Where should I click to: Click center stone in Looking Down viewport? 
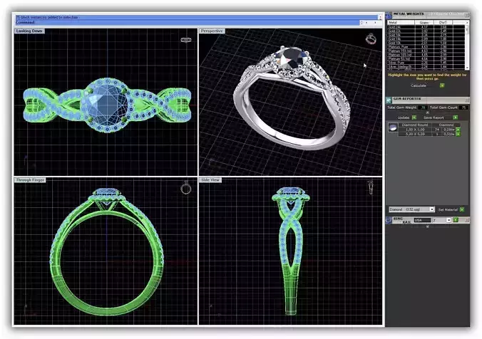pyautogui.click(x=107, y=103)
